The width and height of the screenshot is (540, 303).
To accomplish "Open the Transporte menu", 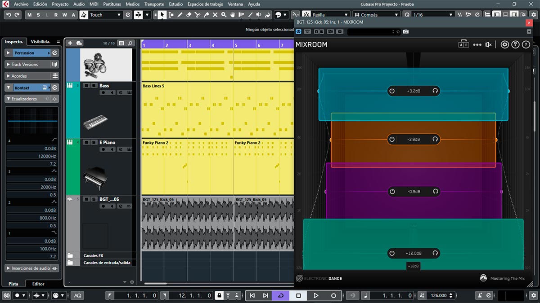I will pyautogui.click(x=154, y=4).
